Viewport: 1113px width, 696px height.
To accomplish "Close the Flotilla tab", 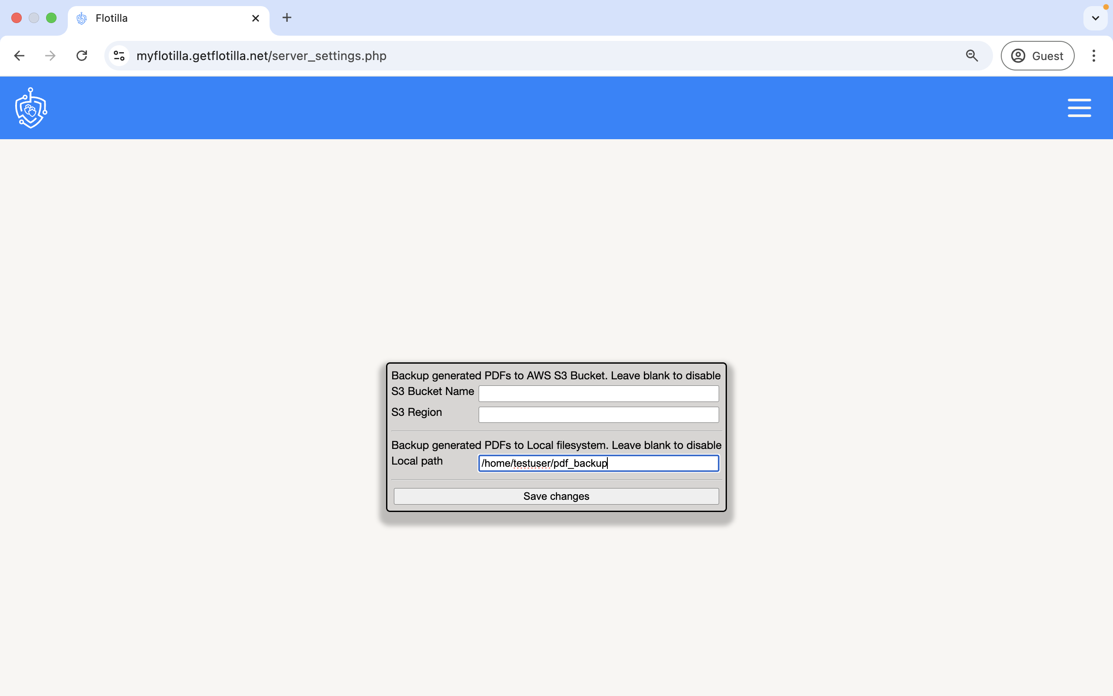I will tap(256, 18).
